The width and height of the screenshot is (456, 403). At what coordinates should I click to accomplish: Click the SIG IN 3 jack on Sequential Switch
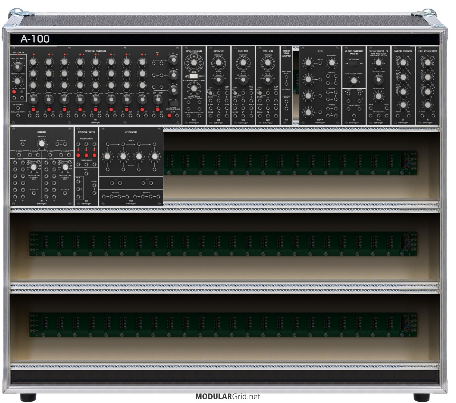tap(78, 196)
